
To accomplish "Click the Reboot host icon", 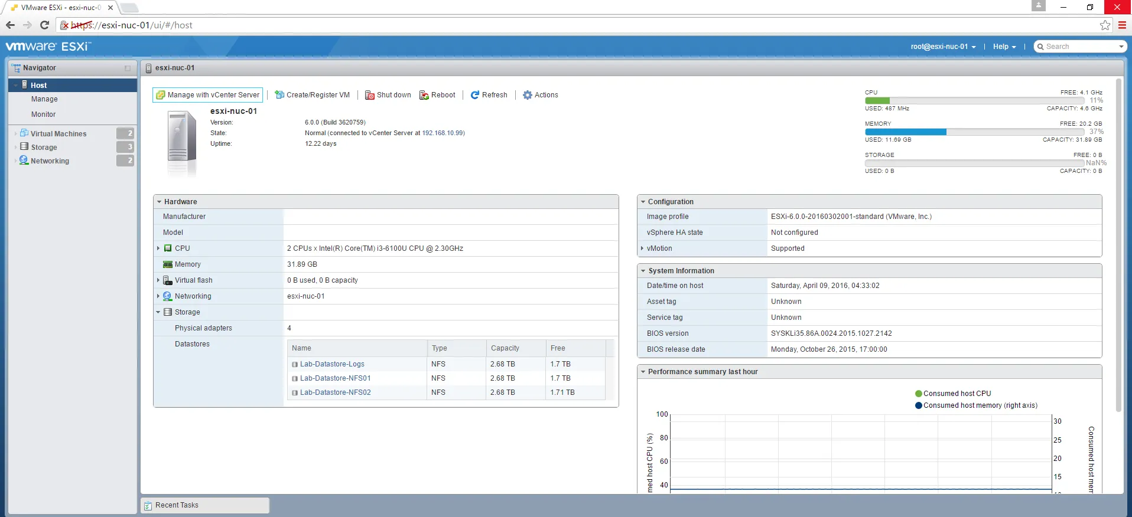I will (x=424, y=95).
